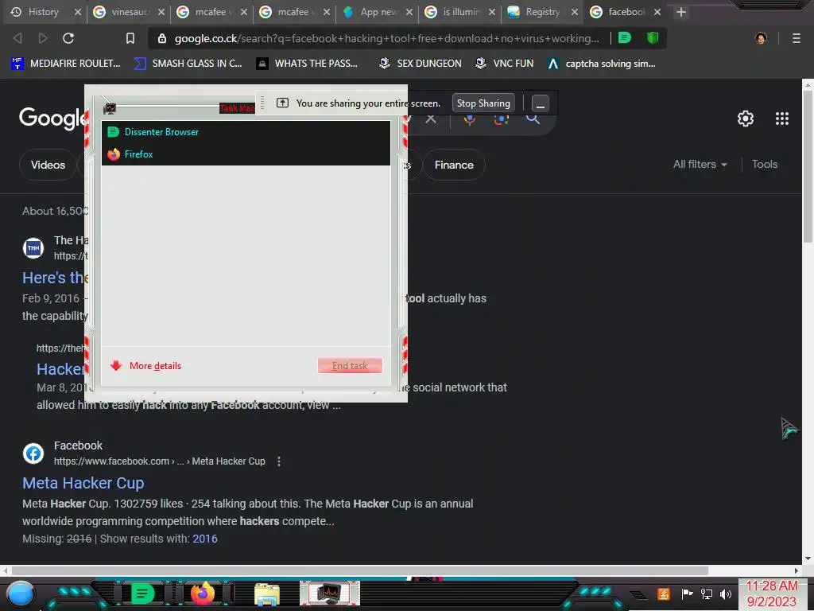The width and height of the screenshot is (814, 611).
Task: Click the browser forward arrow
Action: pos(43,38)
